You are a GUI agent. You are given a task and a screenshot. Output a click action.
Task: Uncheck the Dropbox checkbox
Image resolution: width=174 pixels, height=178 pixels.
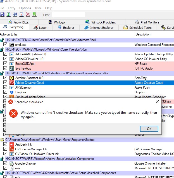click(x=5, y=92)
